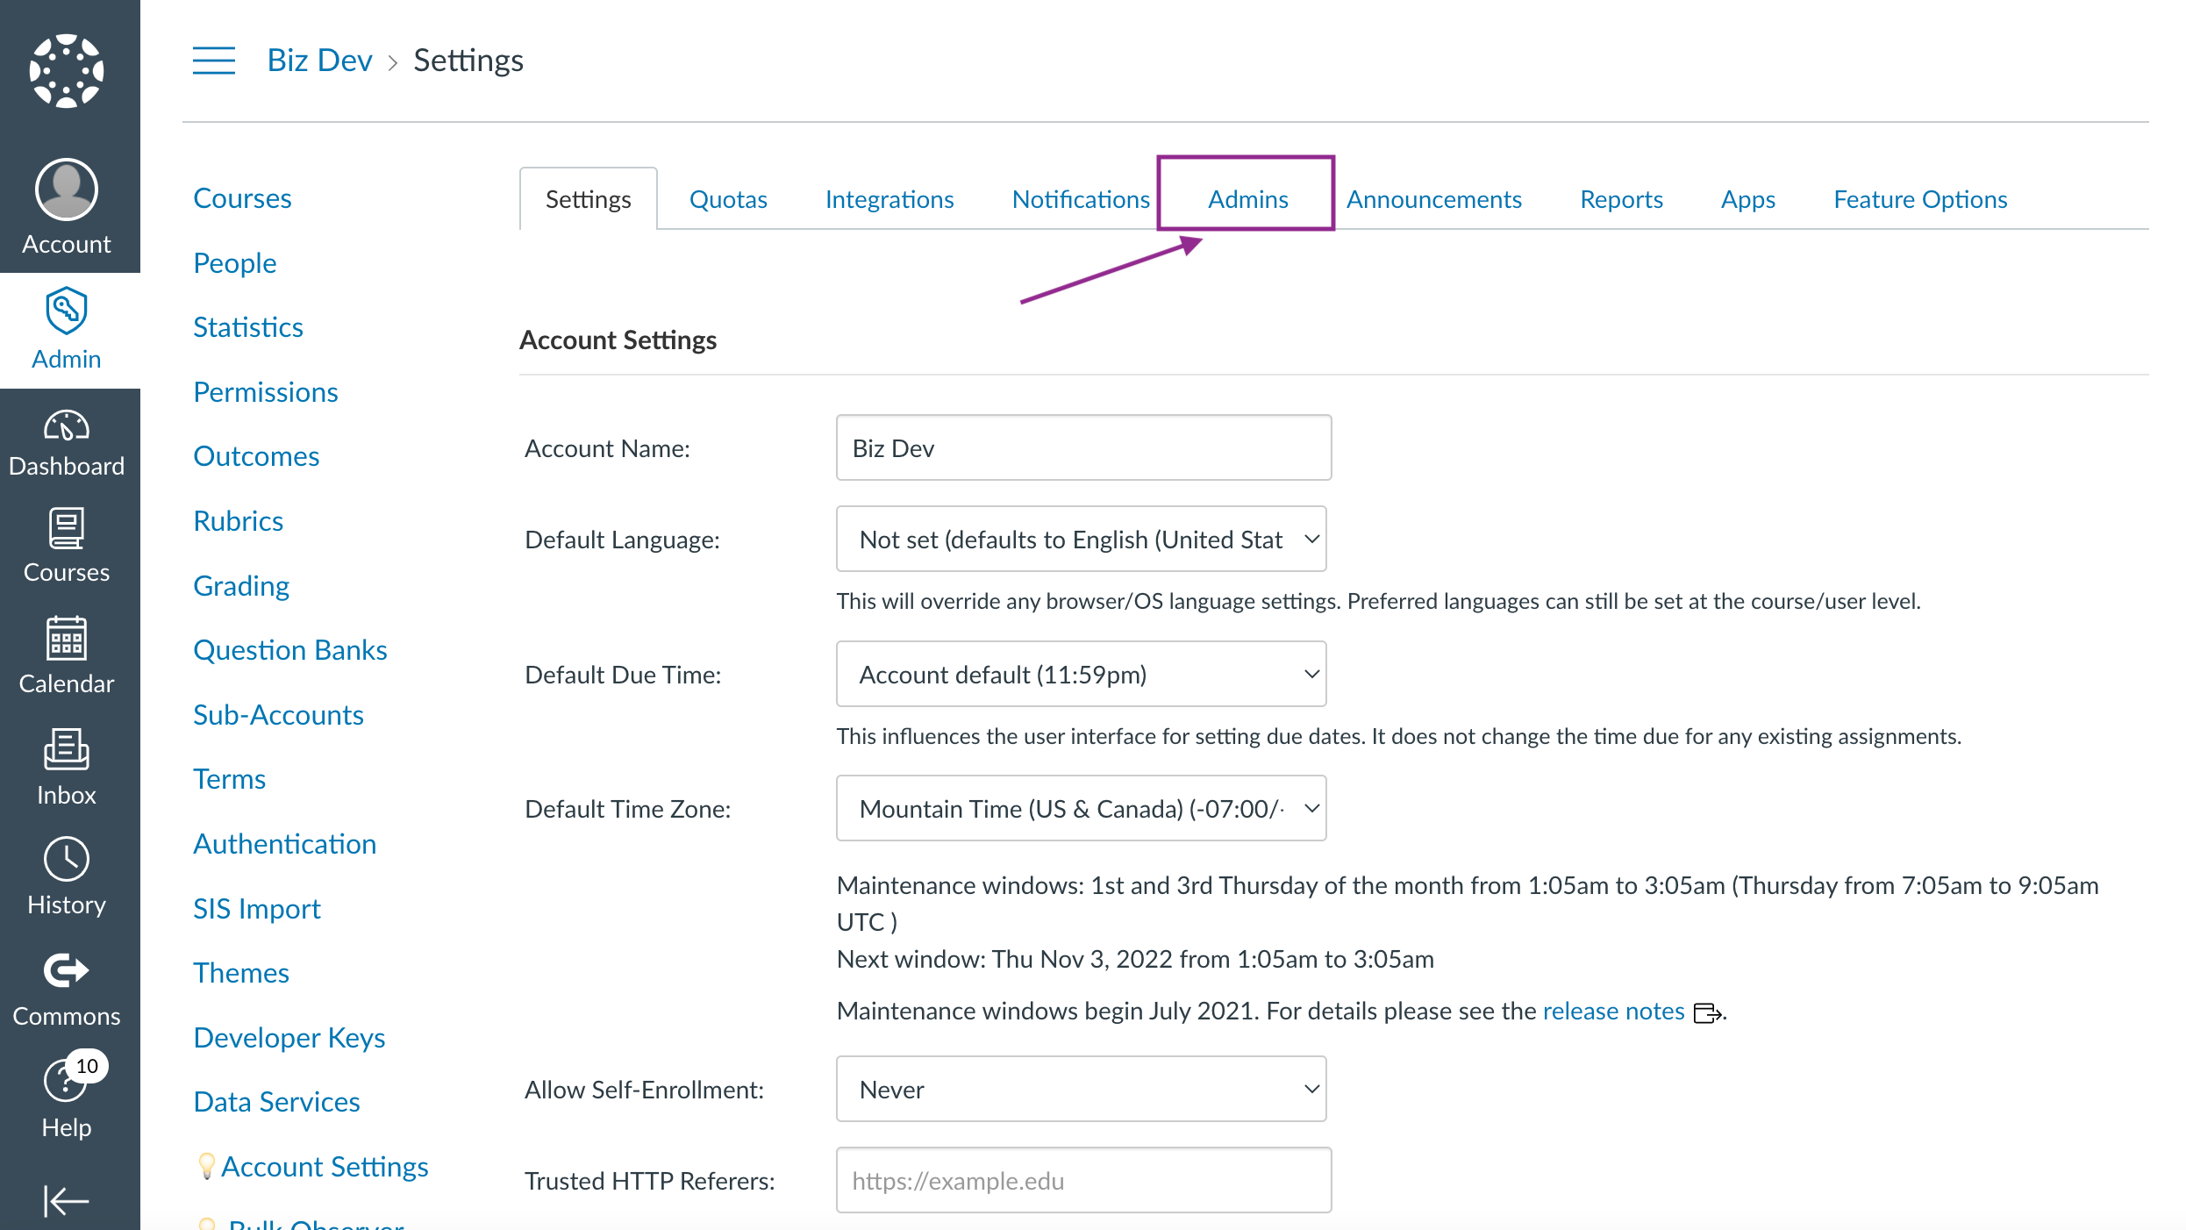Click Trusted HTTP Referers field

tap(1082, 1181)
